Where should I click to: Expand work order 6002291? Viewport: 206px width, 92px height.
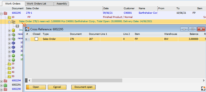pos(1,86)
